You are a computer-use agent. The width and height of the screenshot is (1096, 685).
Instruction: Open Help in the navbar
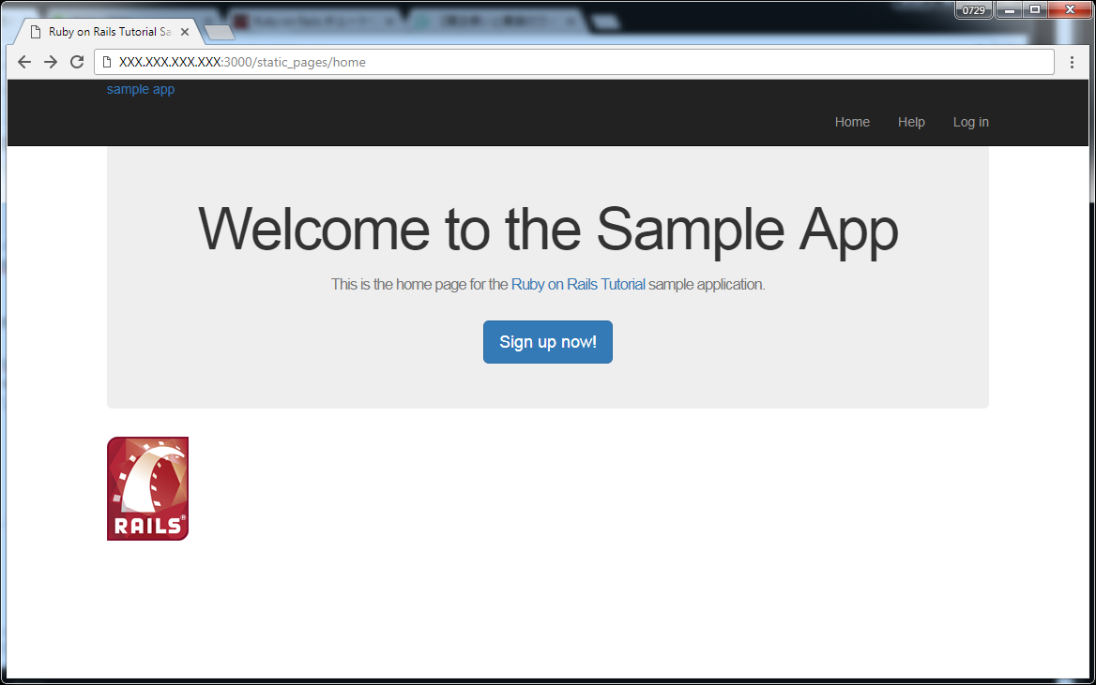[911, 122]
